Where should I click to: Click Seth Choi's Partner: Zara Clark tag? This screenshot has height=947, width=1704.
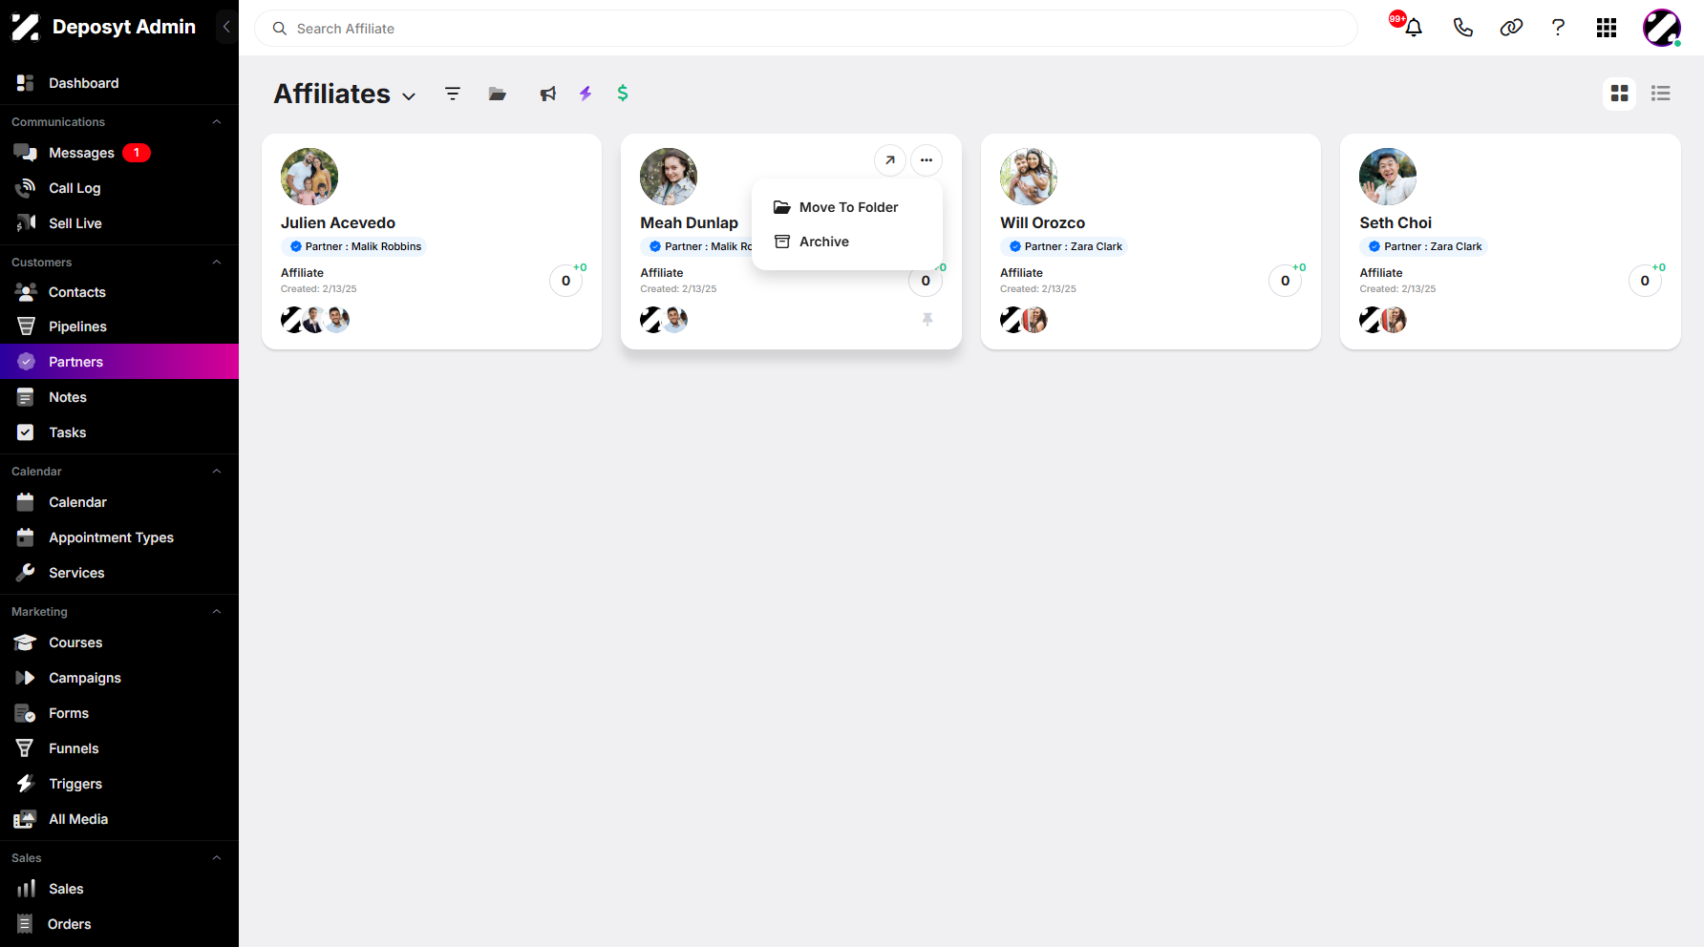1424,246
